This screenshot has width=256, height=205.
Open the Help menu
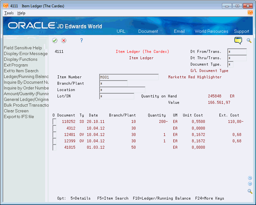point(21,13)
